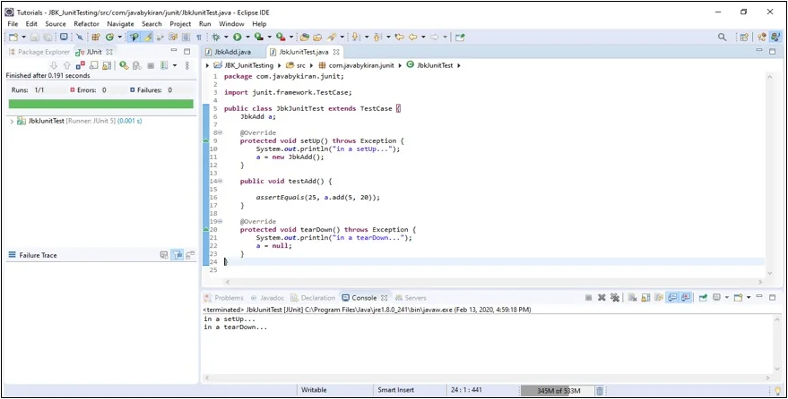788x399 pixels.
Task: Collapse the tearDown method fold at line 19
Action: 221,221
